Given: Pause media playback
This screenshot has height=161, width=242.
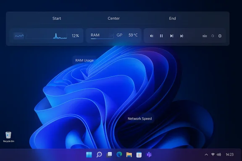Looking at the screenshot, I should pos(161,36).
